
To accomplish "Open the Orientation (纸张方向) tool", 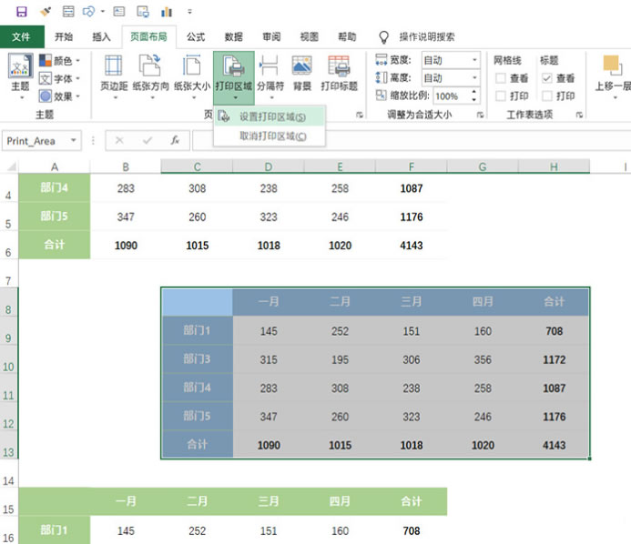I will tap(150, 73).
